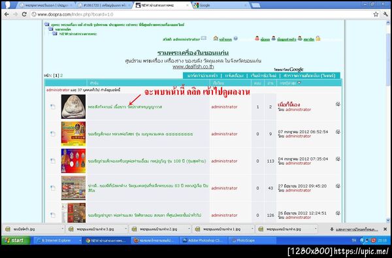Click the second item in the teal action bar

tap(234, 76)
